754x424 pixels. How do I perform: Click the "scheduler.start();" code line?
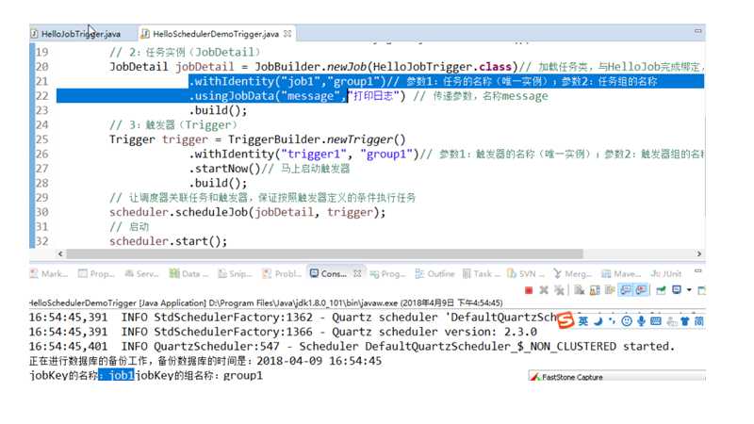168,241
